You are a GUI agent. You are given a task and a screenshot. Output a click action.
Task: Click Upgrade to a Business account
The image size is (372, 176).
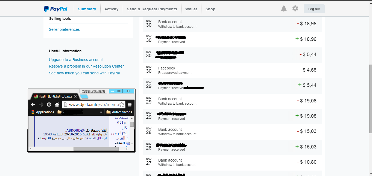coord(76,60)
